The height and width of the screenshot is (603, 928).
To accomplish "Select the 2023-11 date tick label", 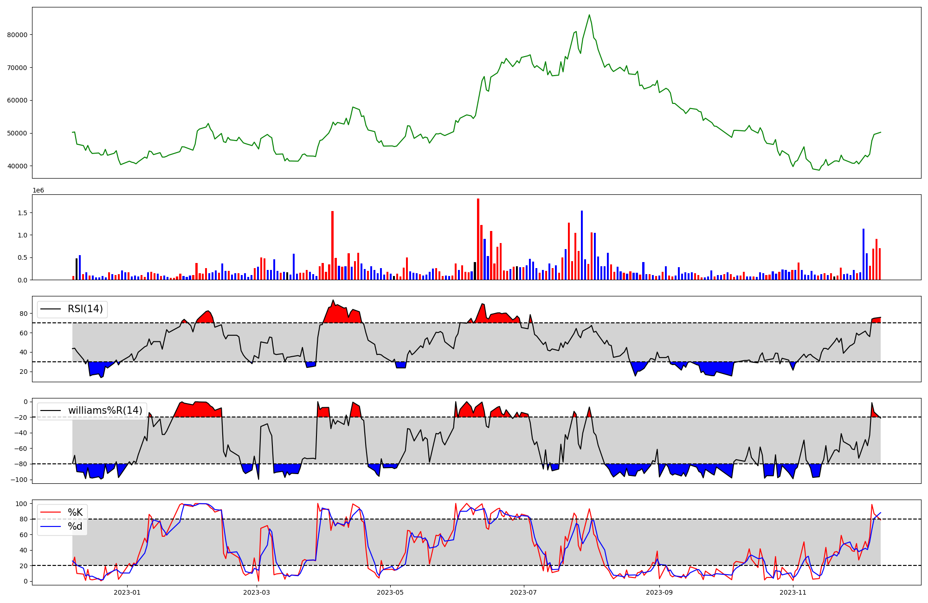I will 793,592.
